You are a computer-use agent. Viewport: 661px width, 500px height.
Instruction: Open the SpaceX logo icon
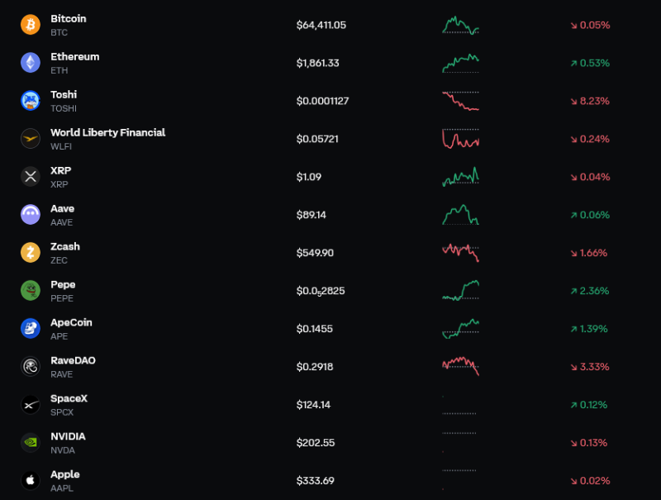(x=31, y=404)
